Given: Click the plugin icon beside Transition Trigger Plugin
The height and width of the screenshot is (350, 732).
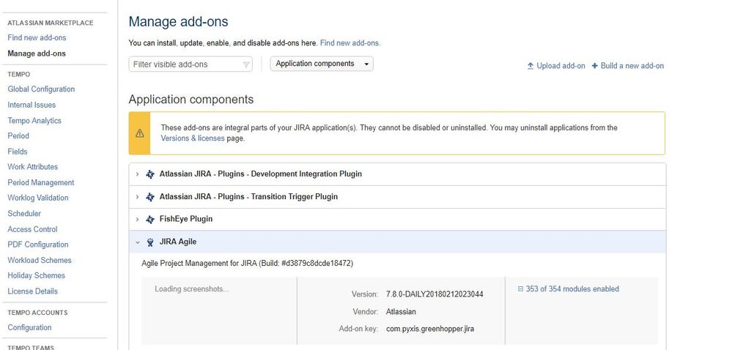Looking at the screenshot, I should pyautogui.click(x=150, y=197).
